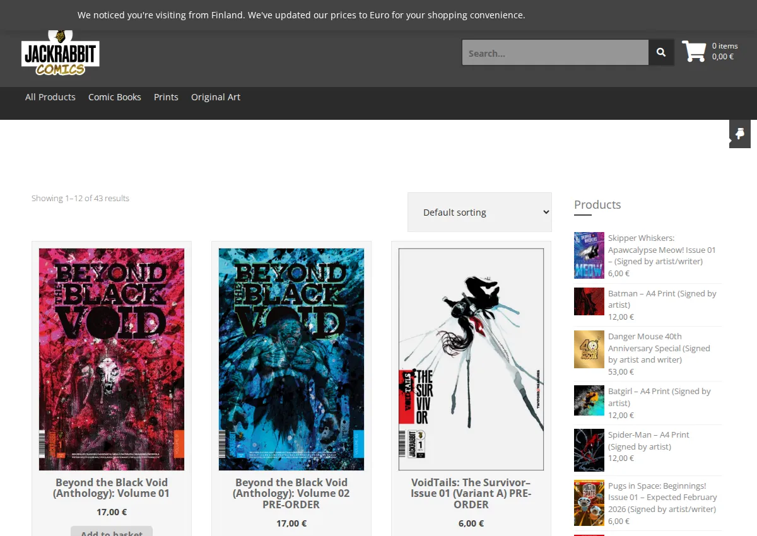Click the Danger Mouse gold thumbnail
The image size is (757, 536).
pyautogui.click(x=589, y=349)
